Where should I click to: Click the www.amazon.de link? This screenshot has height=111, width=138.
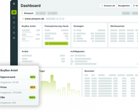34,19
